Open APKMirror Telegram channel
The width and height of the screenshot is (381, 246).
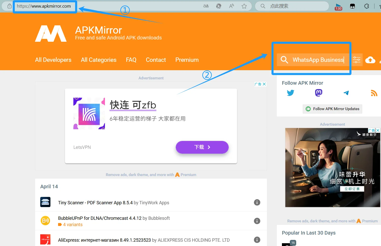(346, 93)
